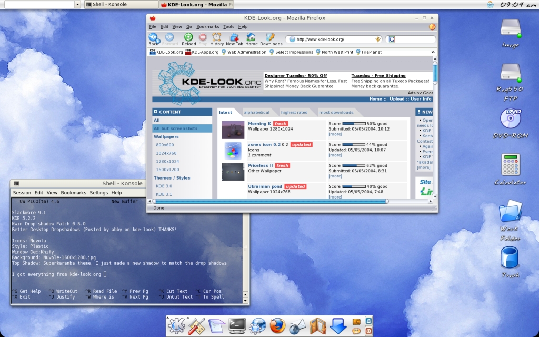This screenshot has height=337, width=539.
Task: Open the top-left panel combo box dropdown
Action: point(77,4)
